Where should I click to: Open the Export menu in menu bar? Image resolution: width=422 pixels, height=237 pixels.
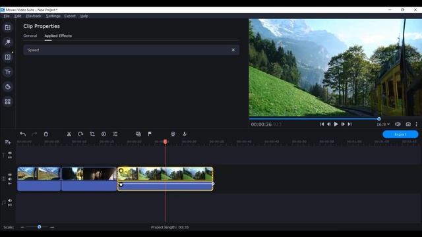pyautogui.click(x=70, y=16)
